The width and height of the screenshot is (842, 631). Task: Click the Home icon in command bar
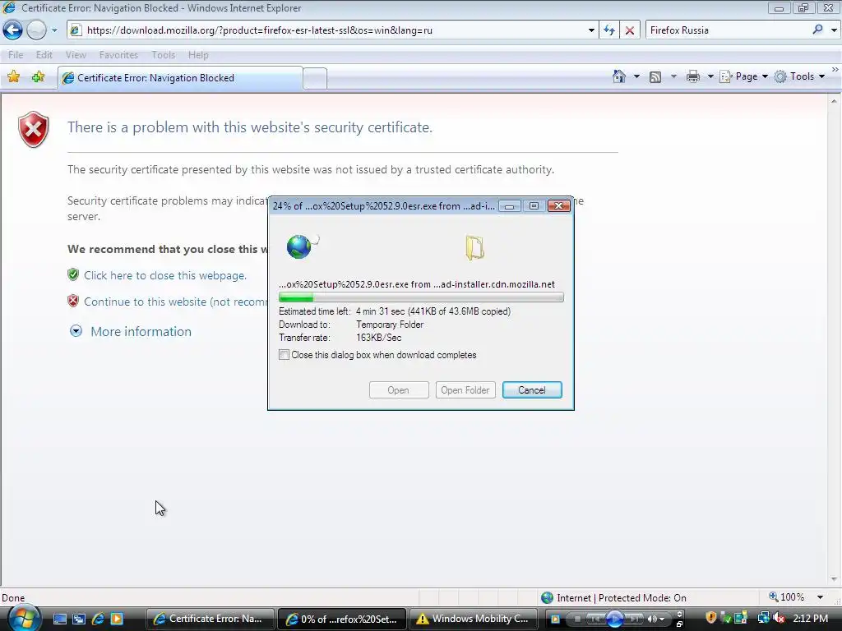pyautogui.click(x=619, y=76)
